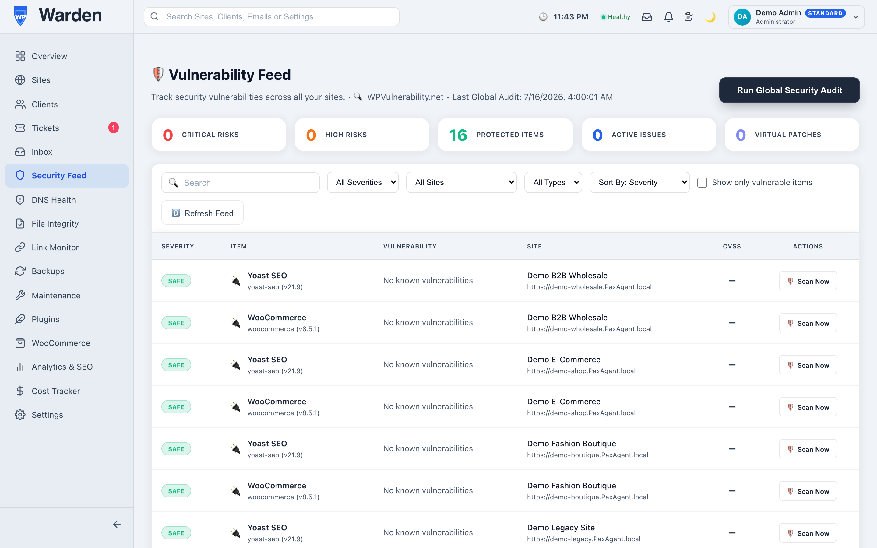Screen dimensions: 877x548
Task: Scan Now for Yoast SEO on B2B Wholesale
Action: pos(808,281)
